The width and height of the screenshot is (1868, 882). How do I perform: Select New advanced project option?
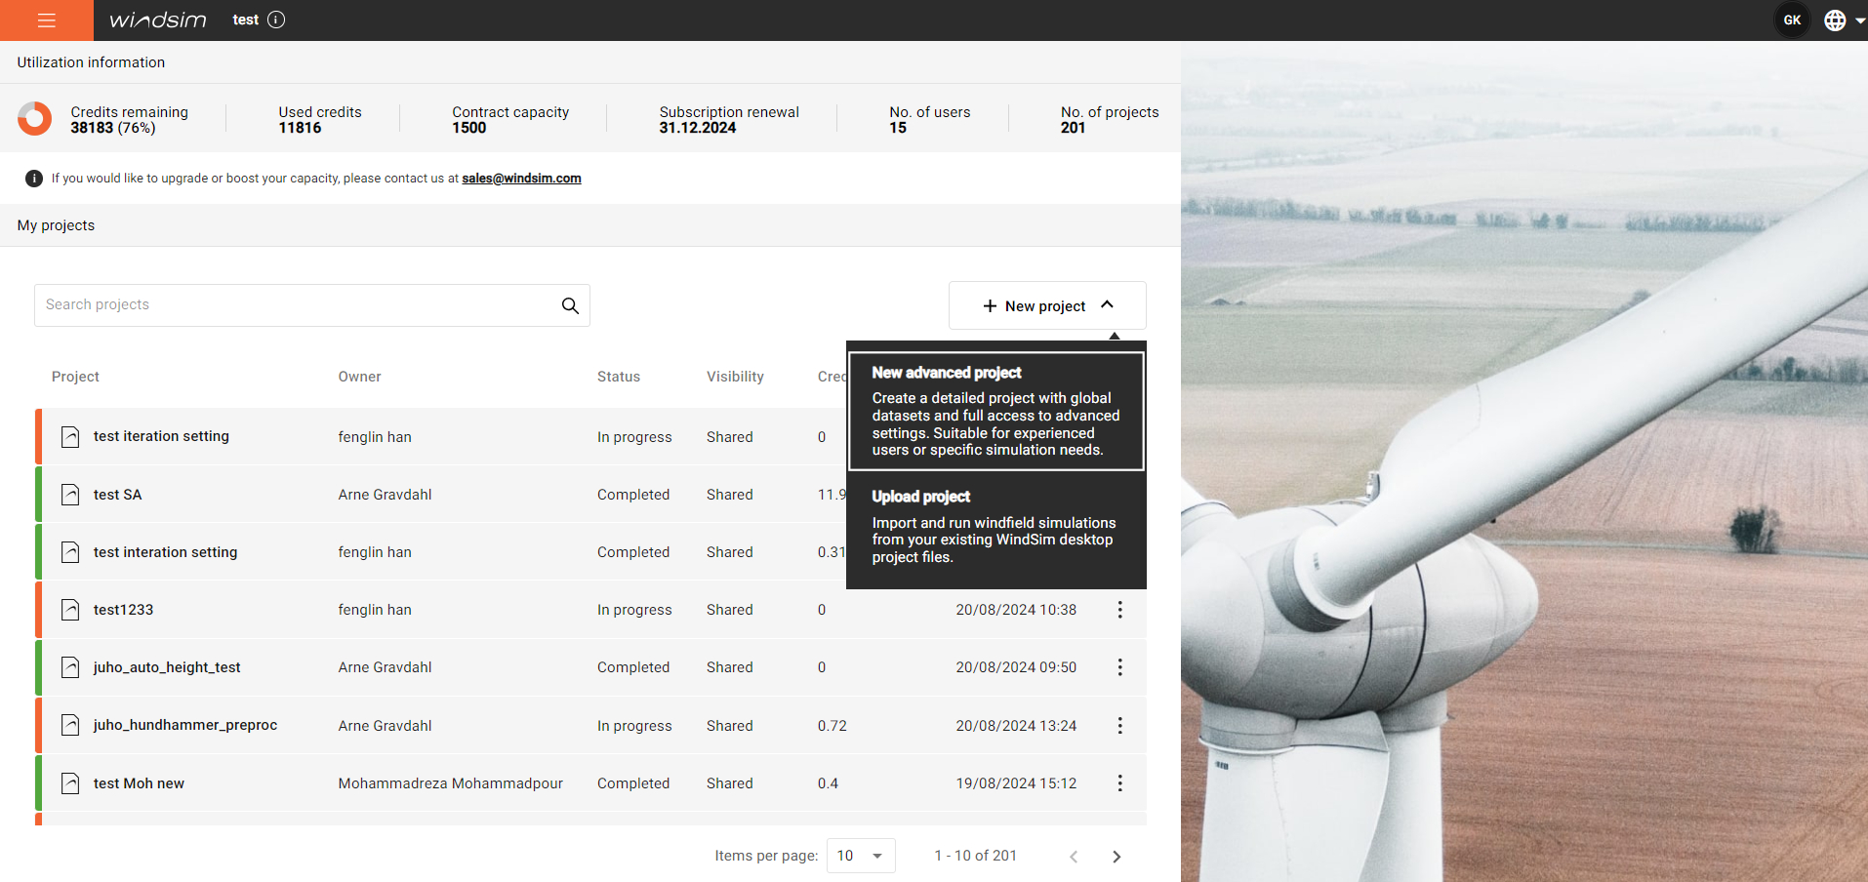[x=995, y=411]
